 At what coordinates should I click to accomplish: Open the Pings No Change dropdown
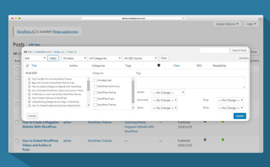(230, 100)
